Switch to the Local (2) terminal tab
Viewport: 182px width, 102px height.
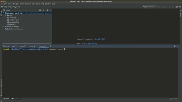point(22,46)
